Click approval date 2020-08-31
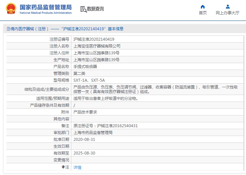The image size is (246, 175). 84,140
